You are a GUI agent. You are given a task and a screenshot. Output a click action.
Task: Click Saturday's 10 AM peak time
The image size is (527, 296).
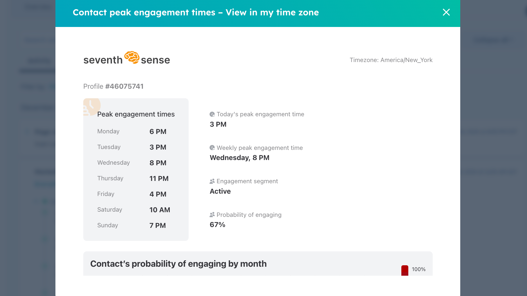pyautogui.click(x=160, y=210)
